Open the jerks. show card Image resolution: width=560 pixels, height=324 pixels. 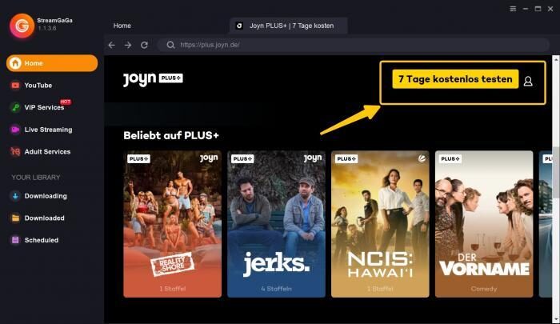[277, 224]
